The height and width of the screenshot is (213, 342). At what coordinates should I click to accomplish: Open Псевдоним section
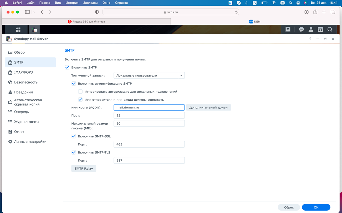(x=30, y=92)
